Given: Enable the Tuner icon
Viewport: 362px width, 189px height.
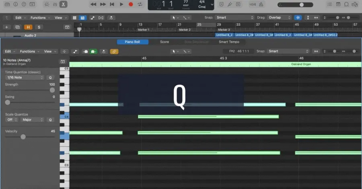Looking at the screenshot, I should [230, 4].
